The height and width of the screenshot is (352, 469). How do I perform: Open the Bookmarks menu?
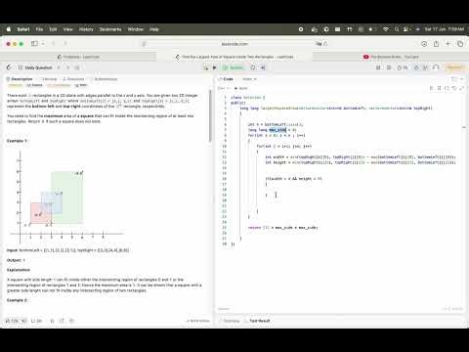(110, 29)
